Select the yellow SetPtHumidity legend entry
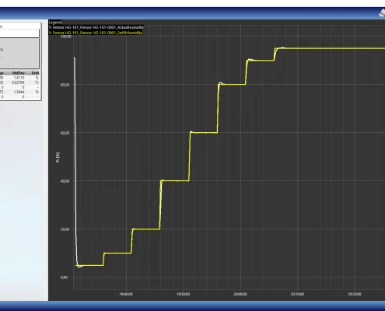 pyautogui.click(x=96, y=33)
